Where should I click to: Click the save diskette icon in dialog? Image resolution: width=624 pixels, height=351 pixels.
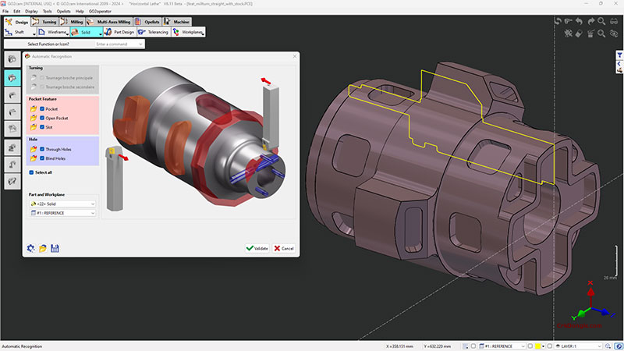coord(55,248)
